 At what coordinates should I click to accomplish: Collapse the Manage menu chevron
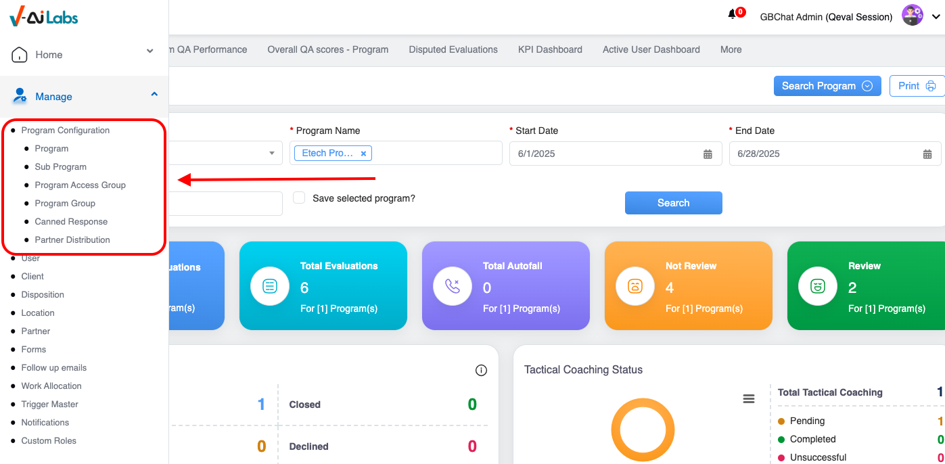[x=154, y=95]
